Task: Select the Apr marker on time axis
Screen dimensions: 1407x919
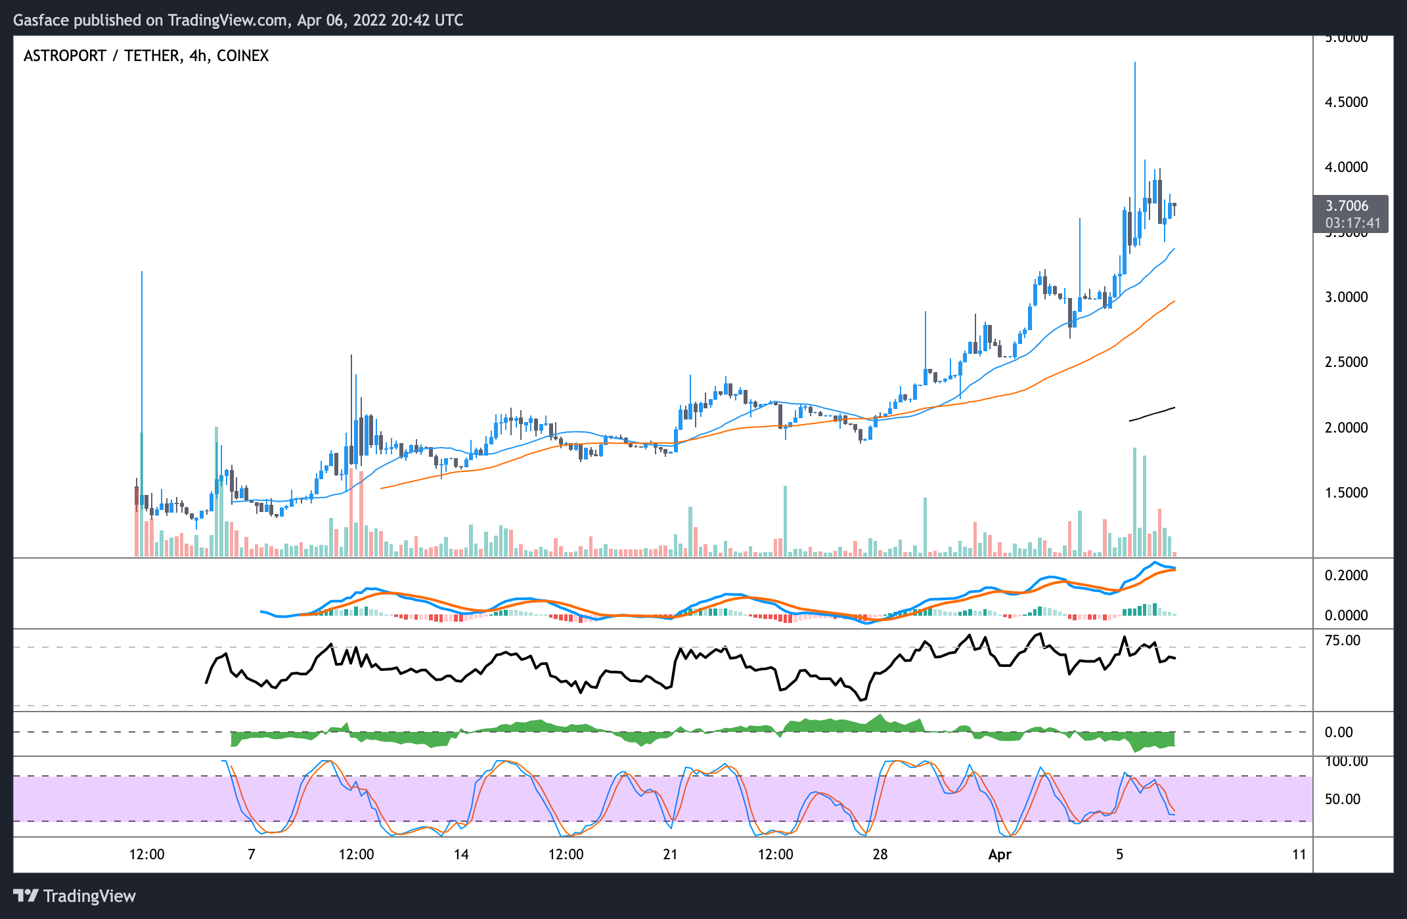Action: coord(1000,855)
